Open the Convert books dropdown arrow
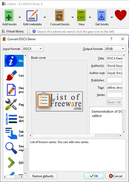The width and height of the screenshot is (129, 182). pos(73,17)
